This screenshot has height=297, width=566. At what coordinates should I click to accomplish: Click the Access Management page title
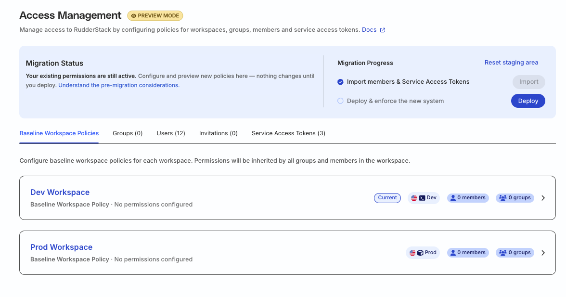[70, 15]
